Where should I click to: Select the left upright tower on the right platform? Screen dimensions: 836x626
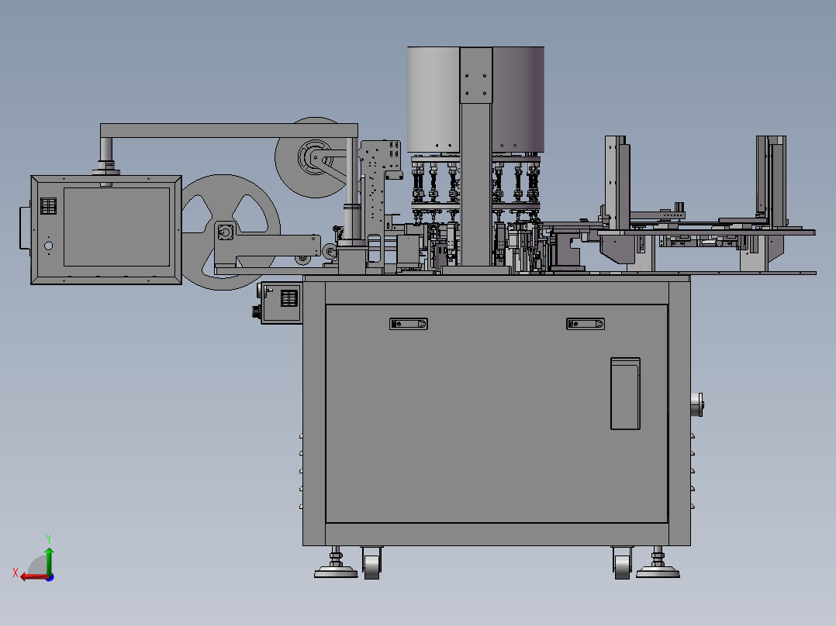(x=617, y=184)
